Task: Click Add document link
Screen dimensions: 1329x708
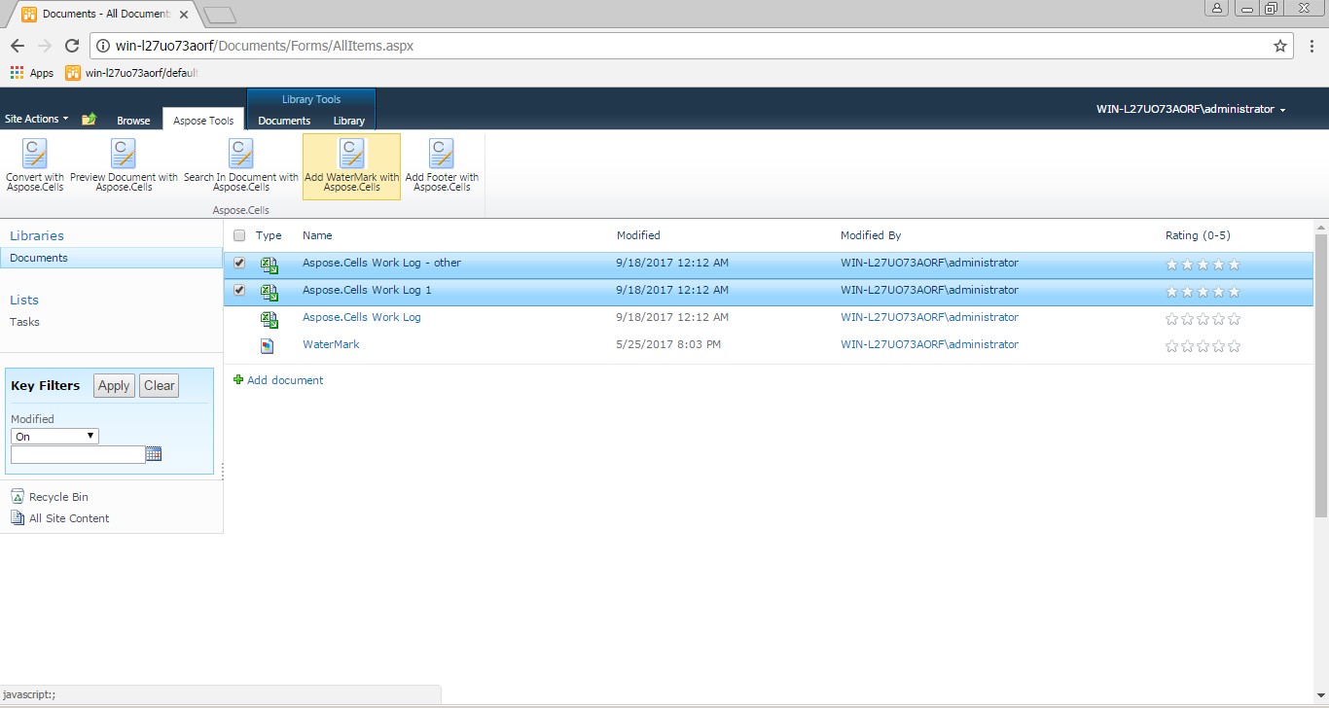Action: 285,380
